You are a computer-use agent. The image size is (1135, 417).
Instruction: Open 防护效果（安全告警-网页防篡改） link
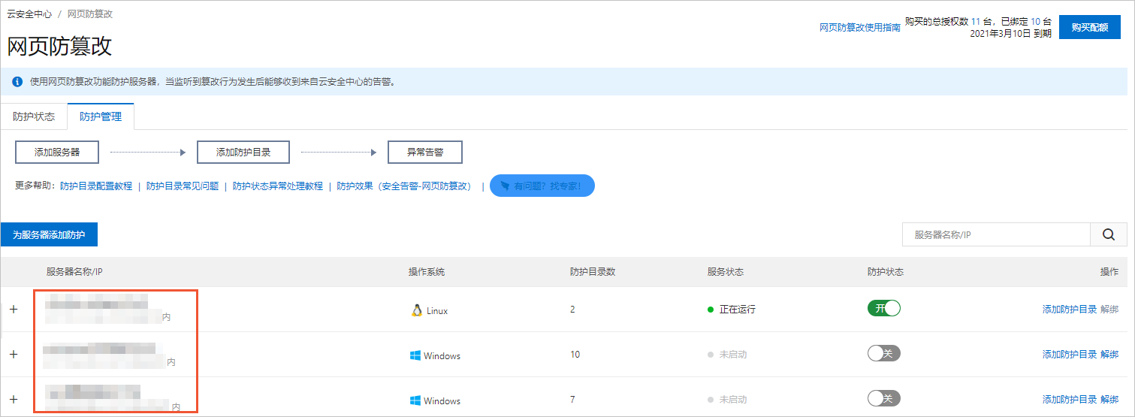[x=405, y=186]
